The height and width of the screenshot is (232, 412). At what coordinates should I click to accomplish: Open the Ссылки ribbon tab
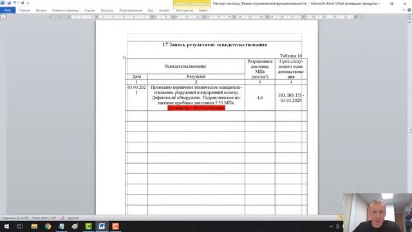(x=89, y=10)
